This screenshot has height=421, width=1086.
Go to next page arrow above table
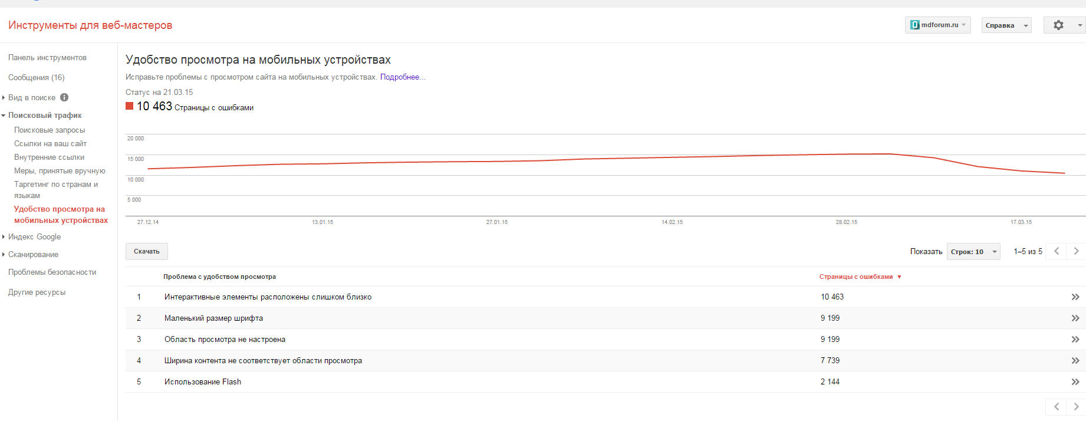[x=1076, y=251]
